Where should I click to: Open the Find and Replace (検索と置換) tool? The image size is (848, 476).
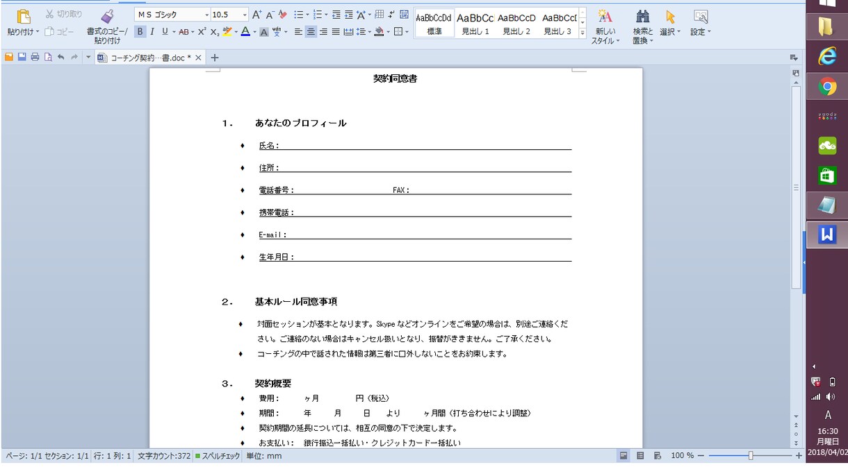(642, 26)
